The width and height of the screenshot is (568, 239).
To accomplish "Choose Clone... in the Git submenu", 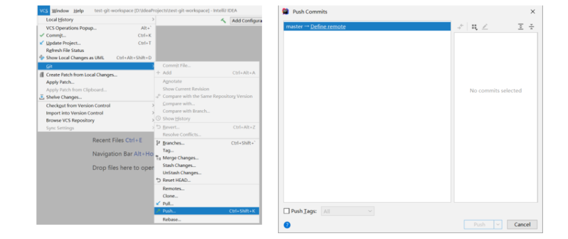I will tap(207, 196).
